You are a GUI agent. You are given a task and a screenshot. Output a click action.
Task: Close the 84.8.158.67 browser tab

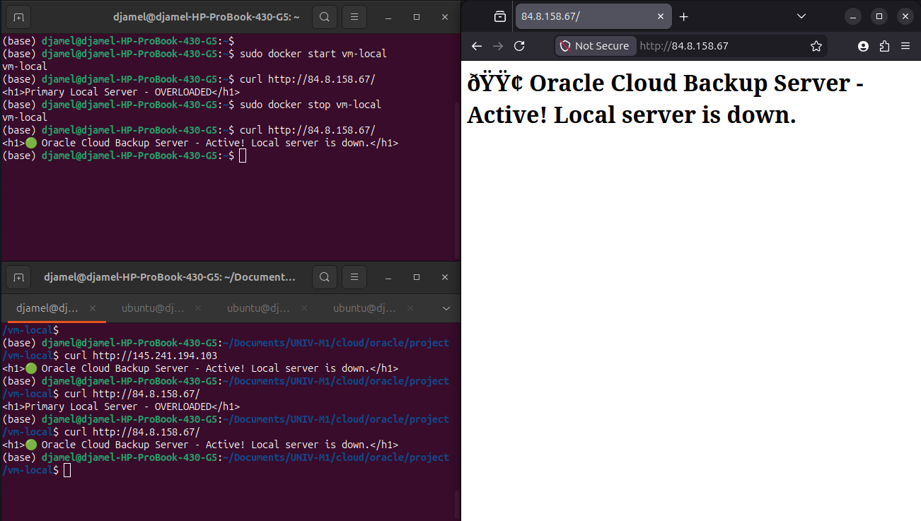(661, 16)
